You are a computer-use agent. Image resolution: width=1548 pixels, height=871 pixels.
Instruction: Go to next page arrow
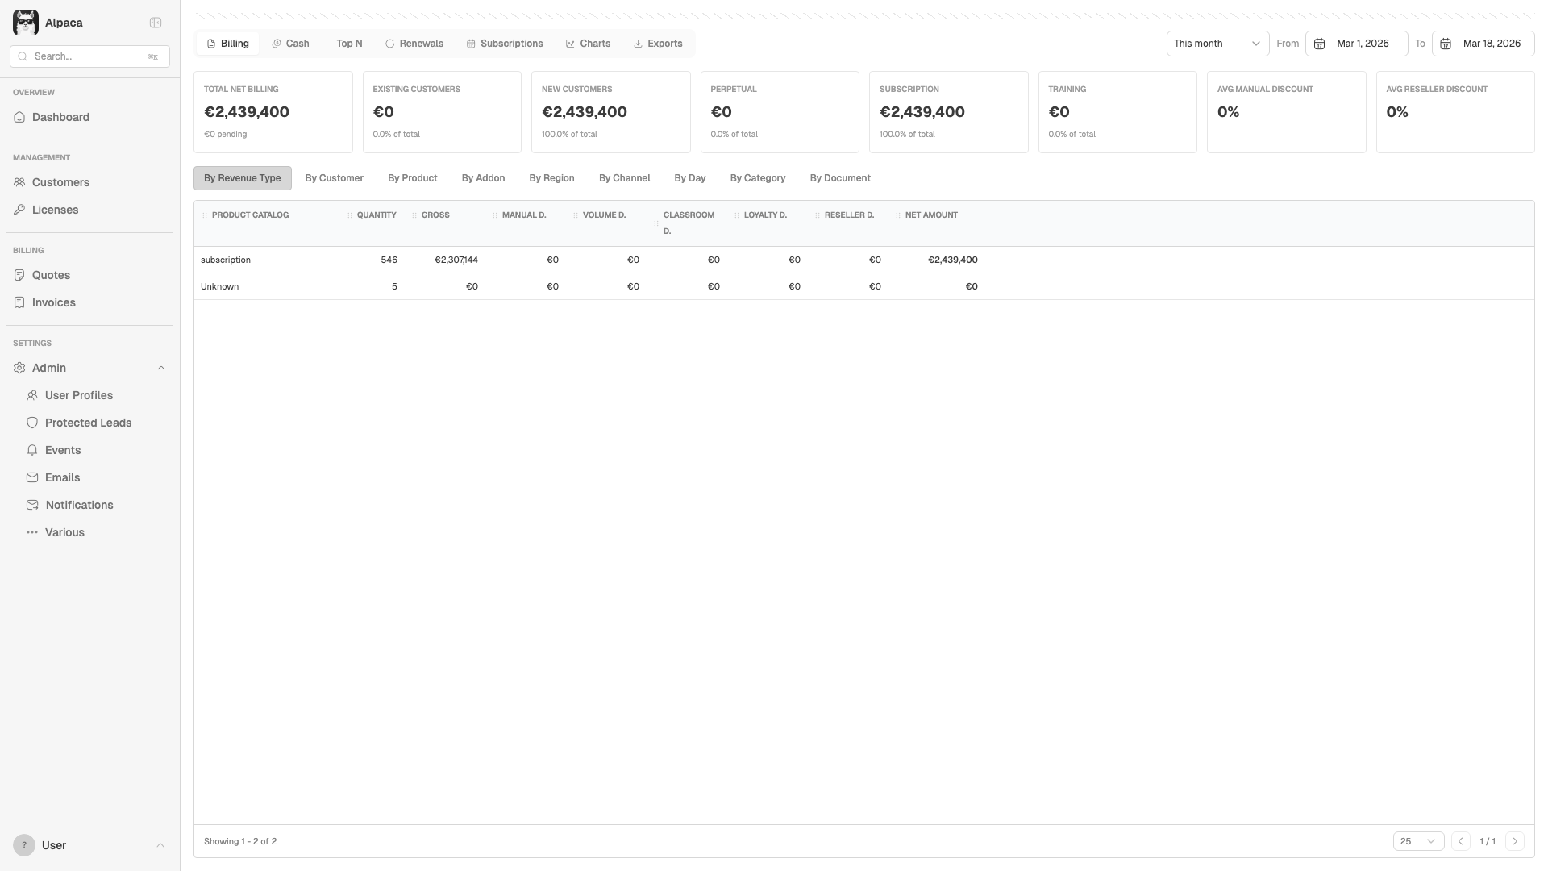(x=1514, y=841)
